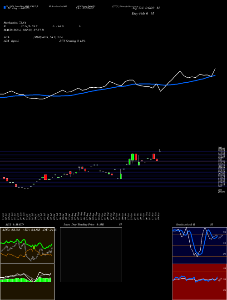
Task: Open the Stochastics chart with navy background
Action: [x=199, y=245]
